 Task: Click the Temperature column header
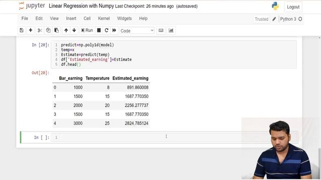coord(97,78)
